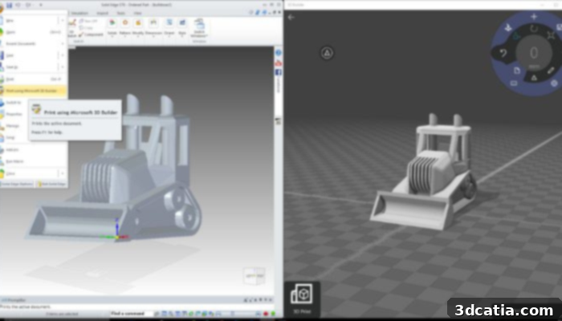Screen dimensions: 562x321
Task: Click the document page icon in the radial menu
Action: (x=517, y=71)
